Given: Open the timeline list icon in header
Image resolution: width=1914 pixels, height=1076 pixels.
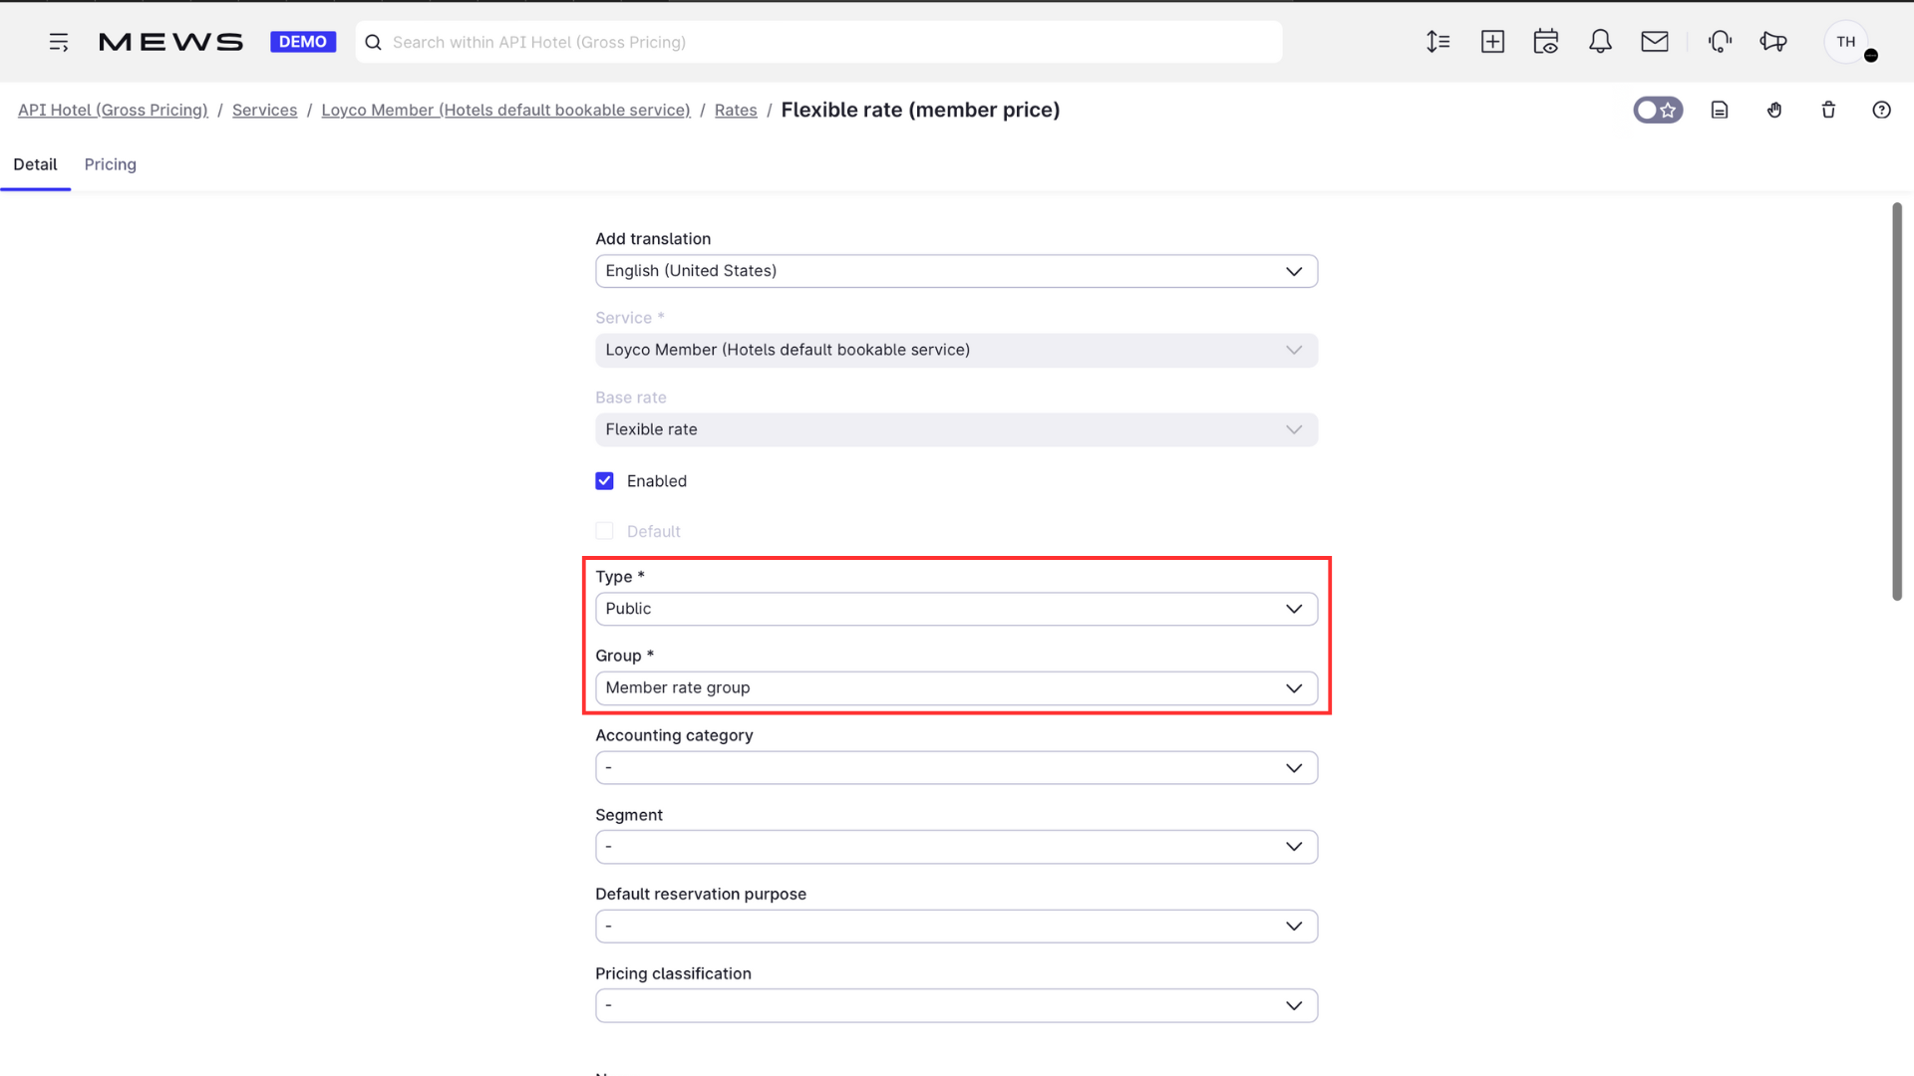Looking at the screenshot, I should click(1437, 42).
